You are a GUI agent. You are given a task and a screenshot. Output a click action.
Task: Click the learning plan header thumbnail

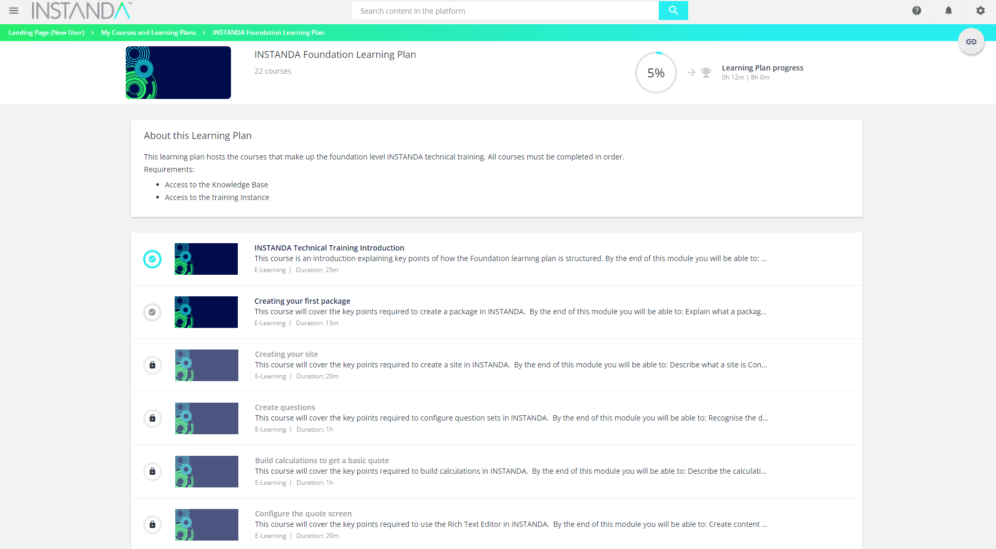pos(178,73)
